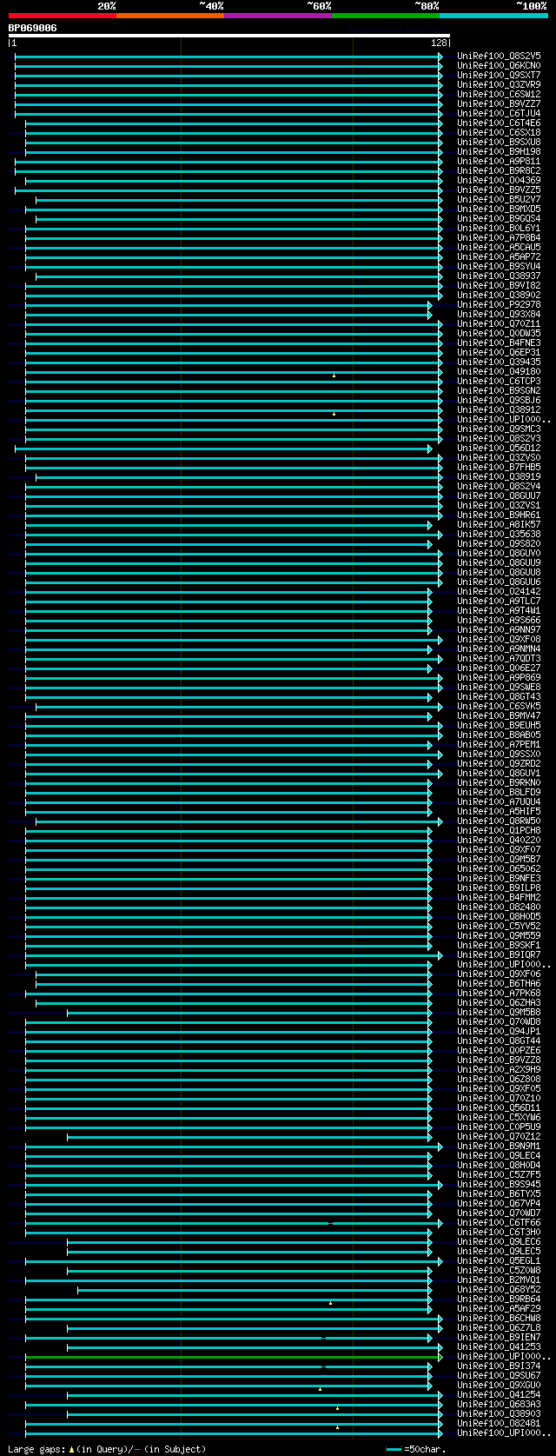Click hit UniRef100_Q41253
Image resolution: width=556 pixels, height=1456 pixels.
click(x=499, y=1346)
